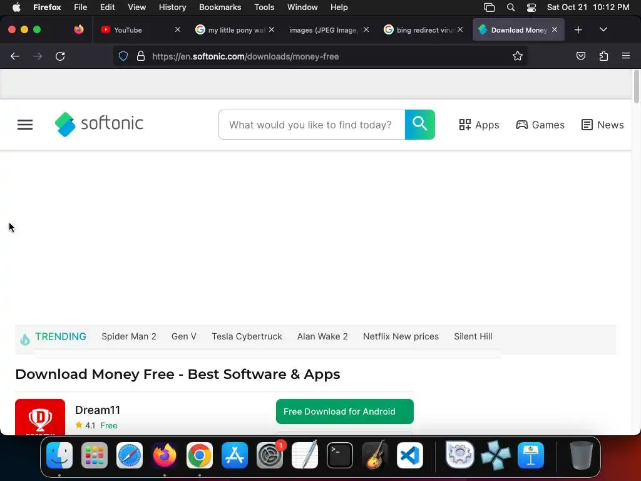Open the Alan Wake 2 trending link

coord(322,336)
